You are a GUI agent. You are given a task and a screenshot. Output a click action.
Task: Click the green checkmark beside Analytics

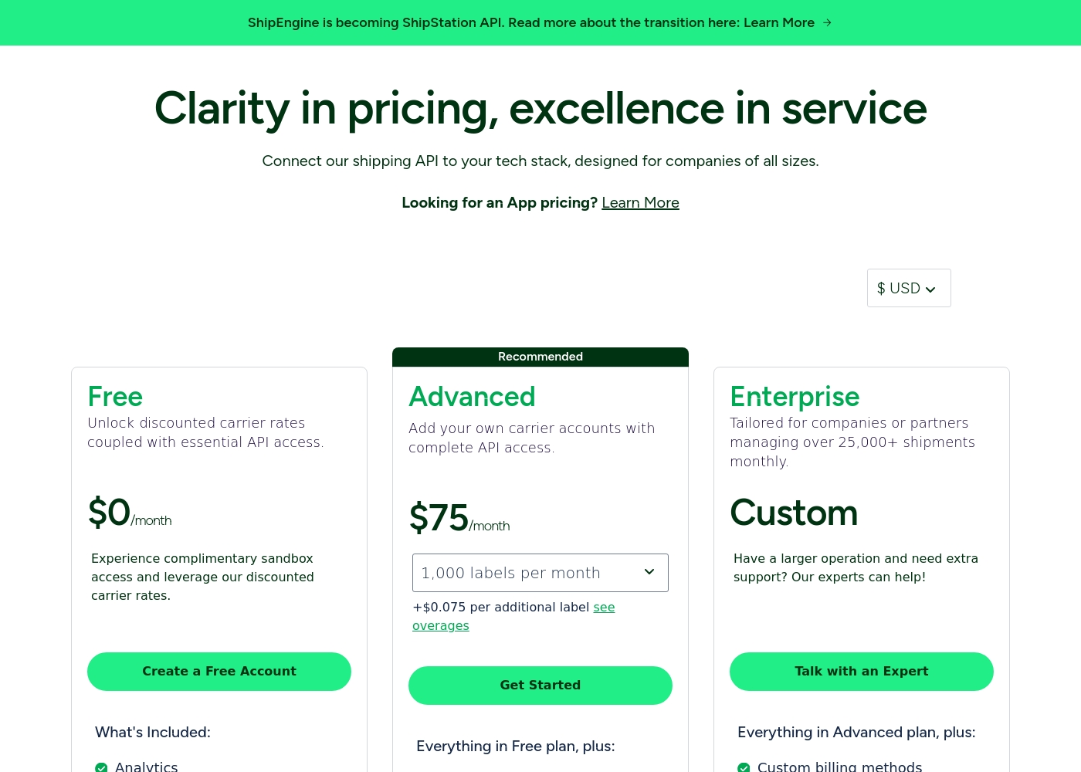click(x=101, y=767)
